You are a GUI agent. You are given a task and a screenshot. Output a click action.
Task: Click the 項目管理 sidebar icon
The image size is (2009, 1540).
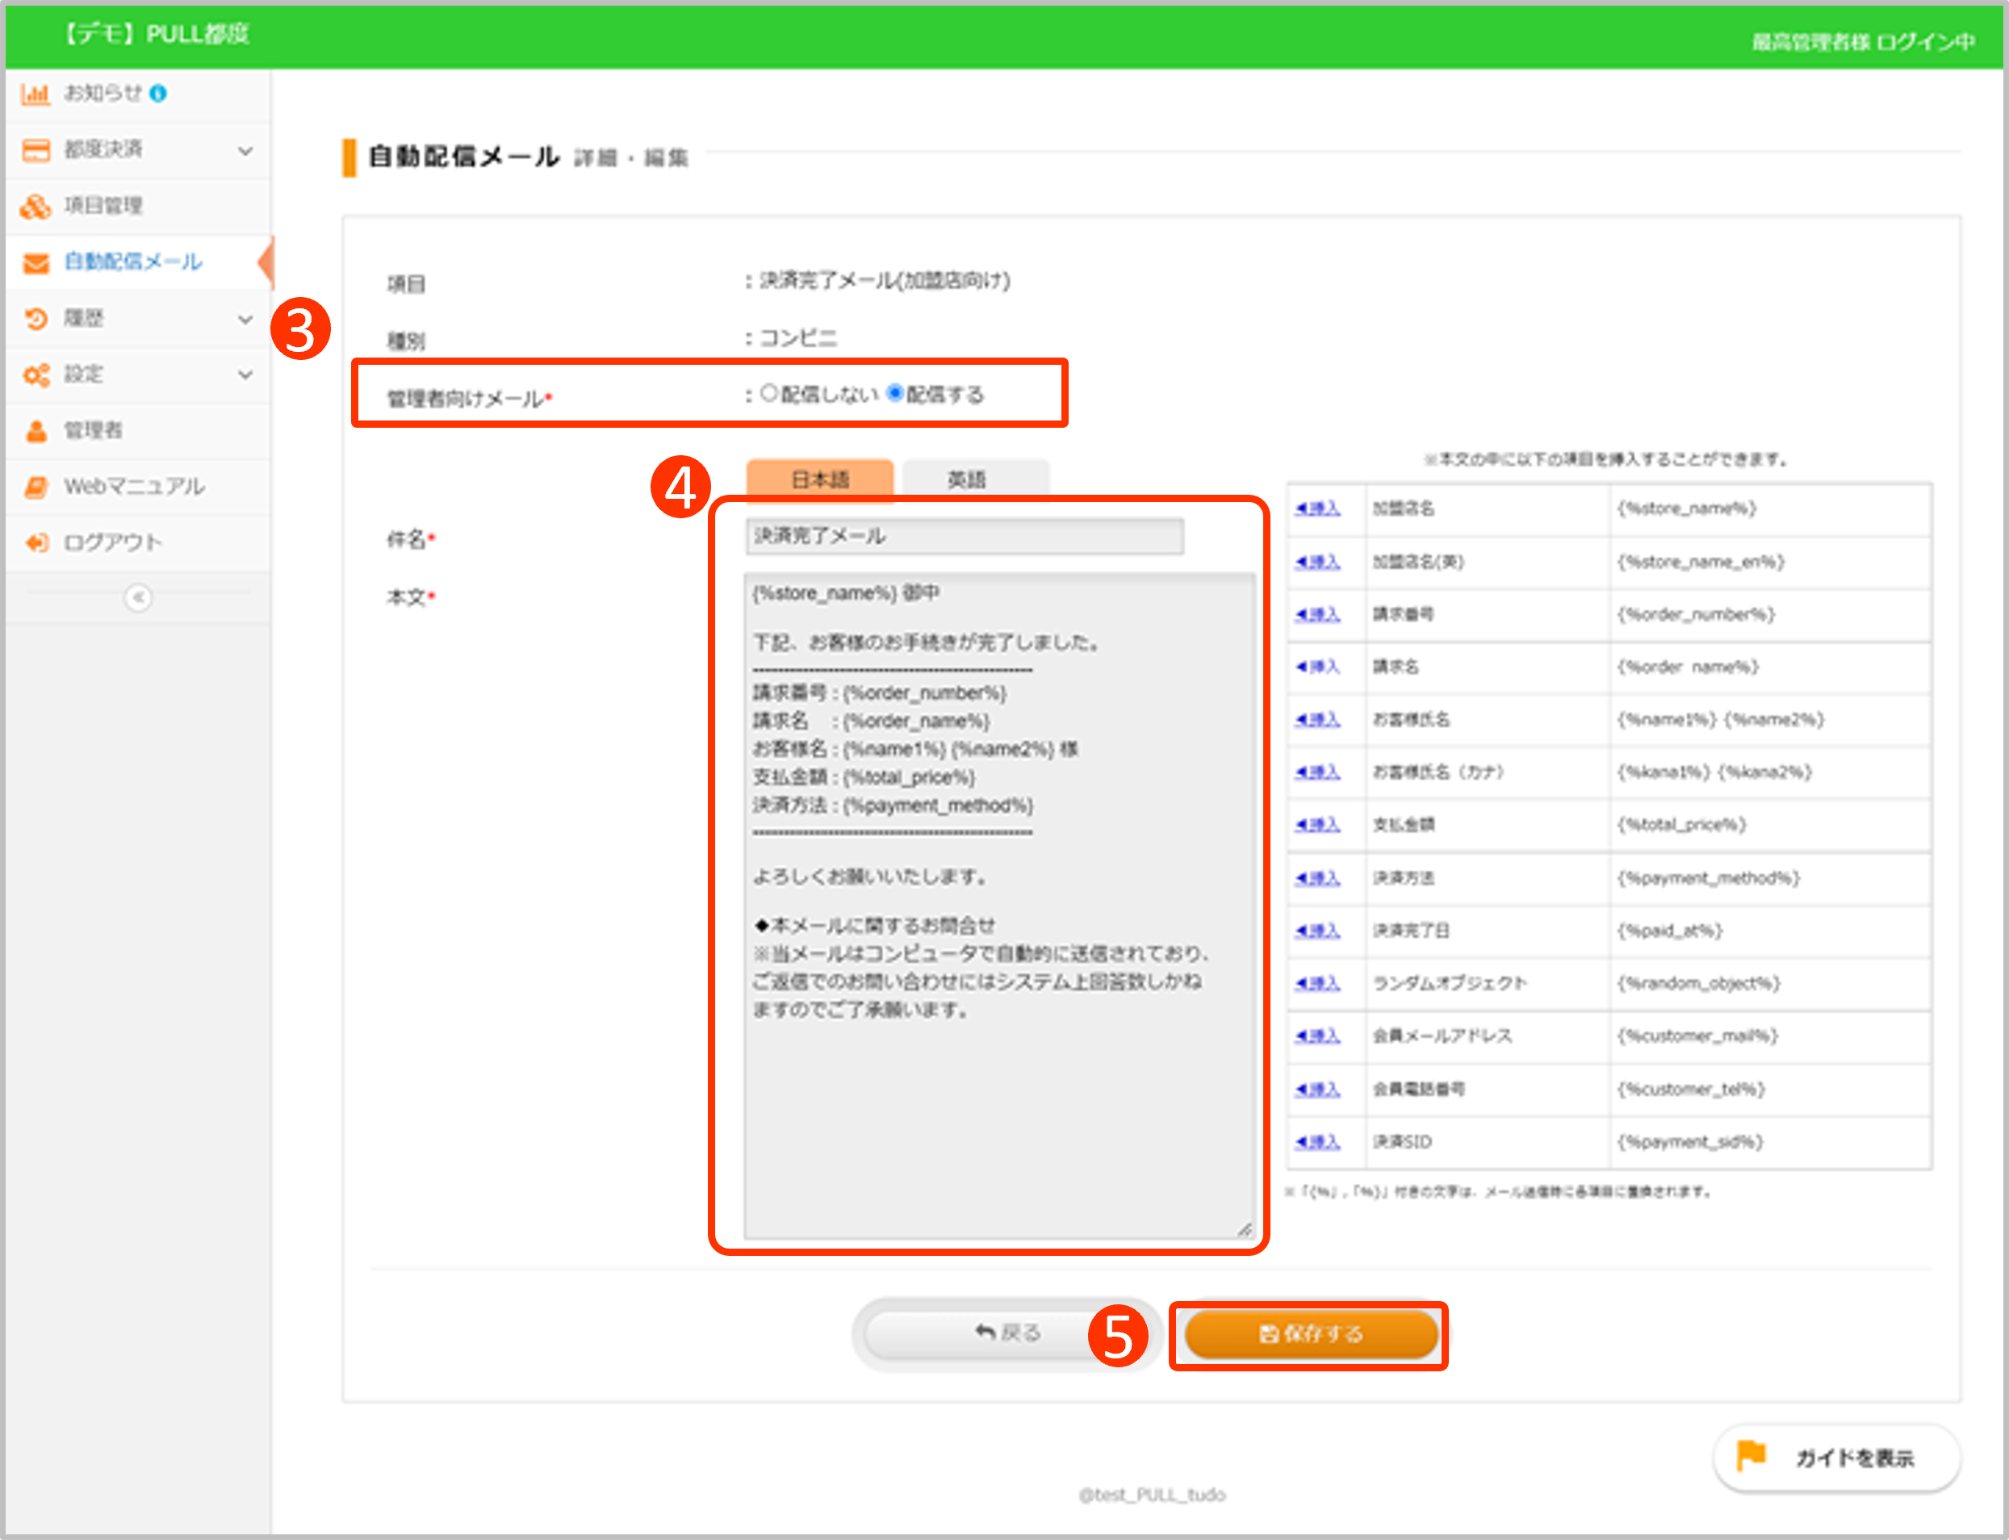(x=35, y=207)
